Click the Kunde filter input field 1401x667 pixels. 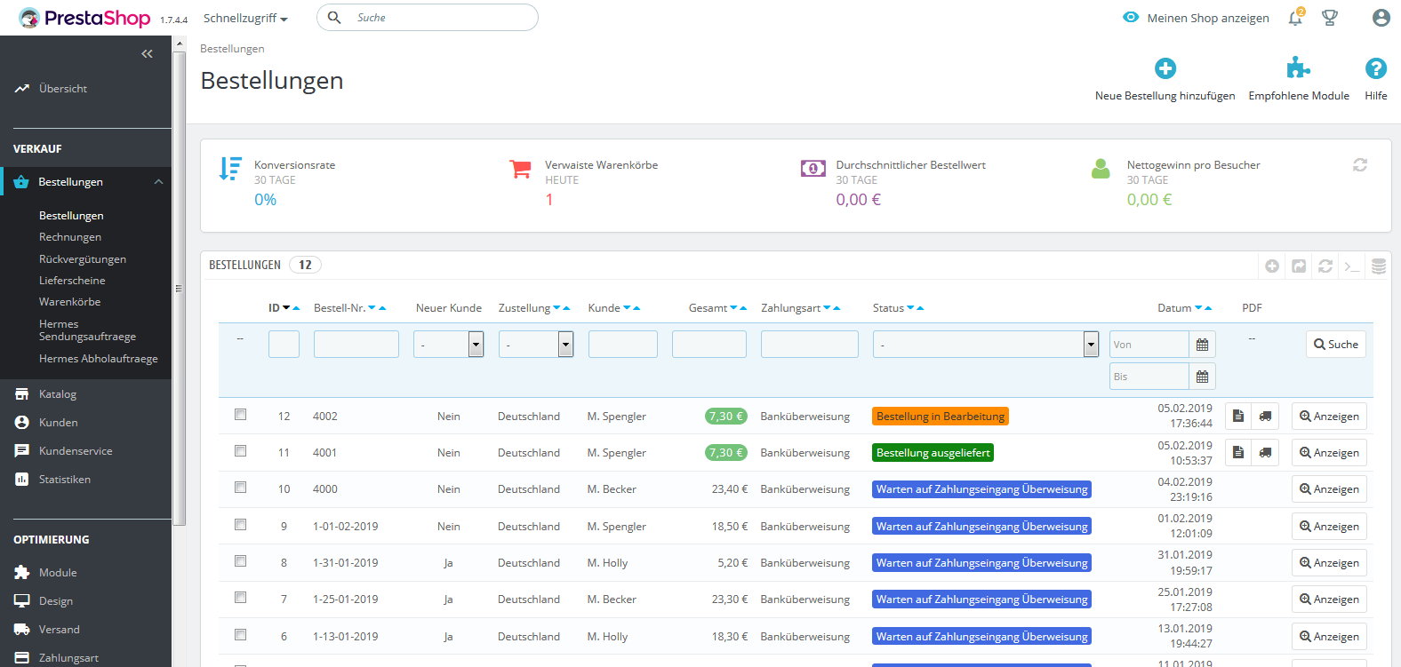coord(623,345)
